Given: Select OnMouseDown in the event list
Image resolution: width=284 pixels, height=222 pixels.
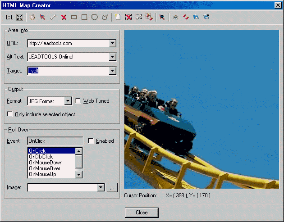Looking at the screenshot, I should click(x=52, y=163).
